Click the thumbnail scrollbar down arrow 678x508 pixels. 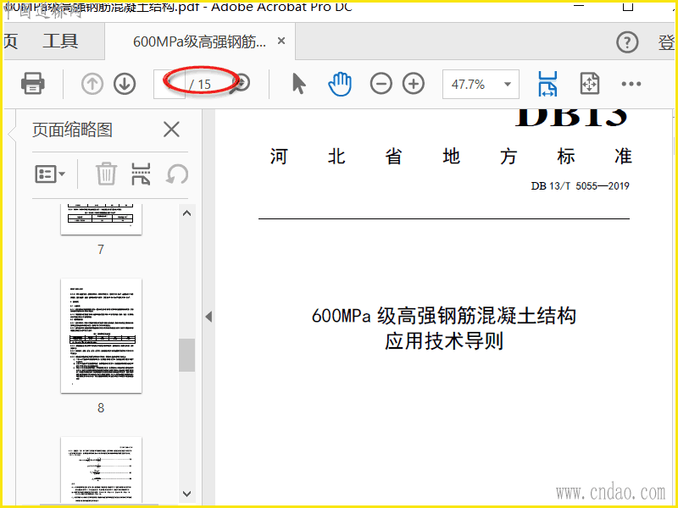[x=186, y=494]
